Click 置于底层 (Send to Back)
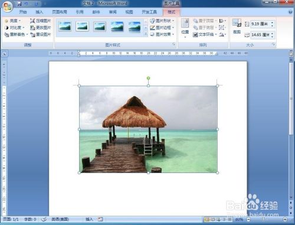Viewport: 295px width, 225px height. [x=205, y=28]
